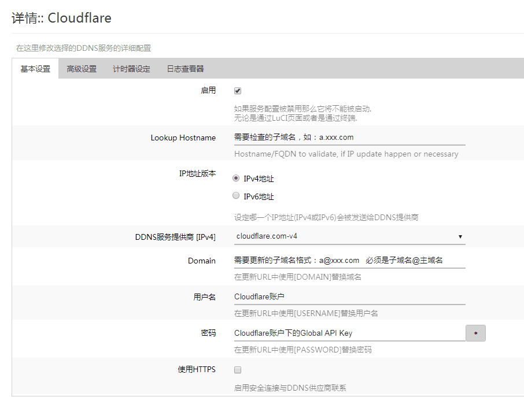Viewport: 524px width, 397px height.
Task: Reveal password with the asterisk button
Action: point(475,333)
